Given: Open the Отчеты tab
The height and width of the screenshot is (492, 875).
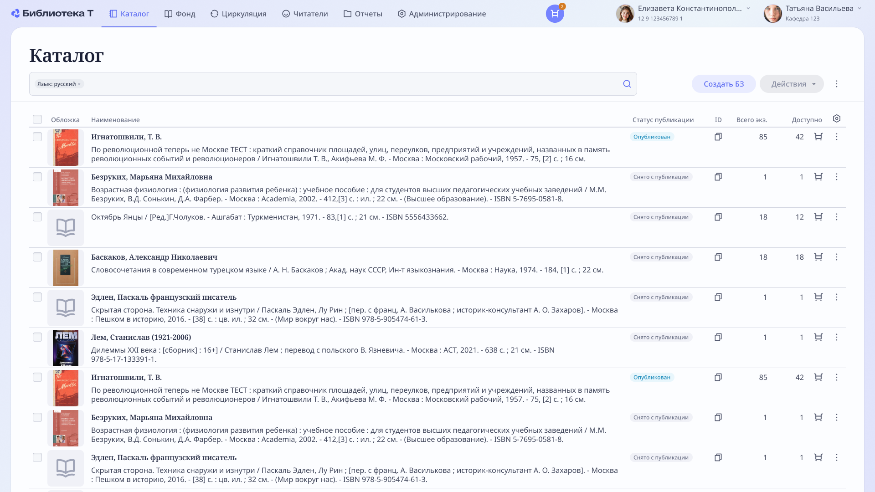Looking at the screenshot, I should click(x=363, y=14).
